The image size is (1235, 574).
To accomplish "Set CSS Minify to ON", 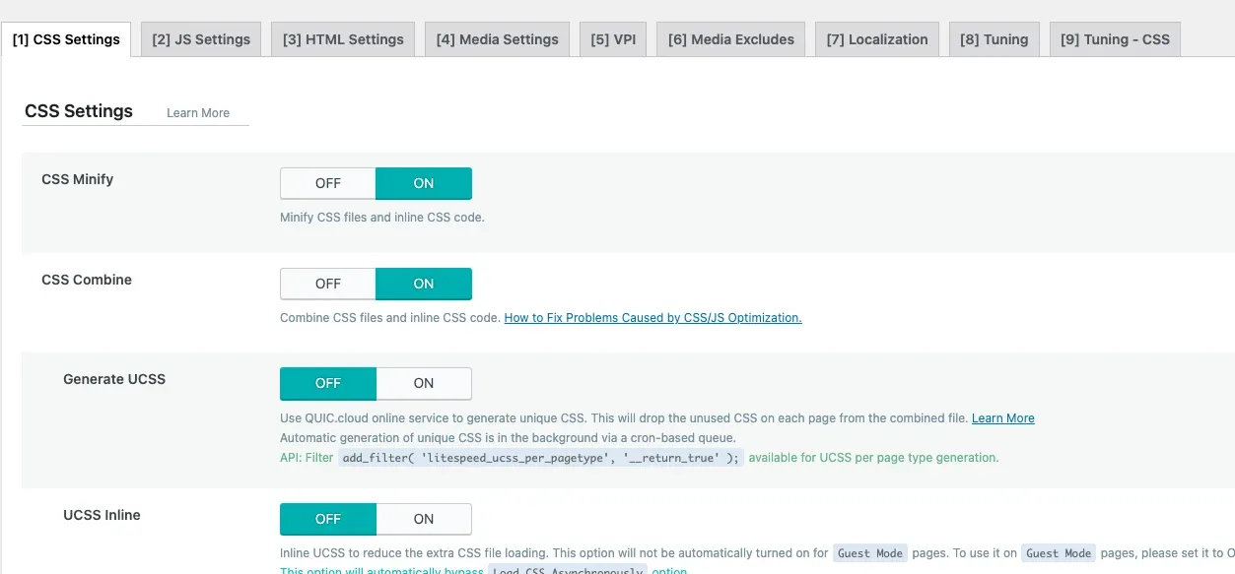I will (424, 183).
